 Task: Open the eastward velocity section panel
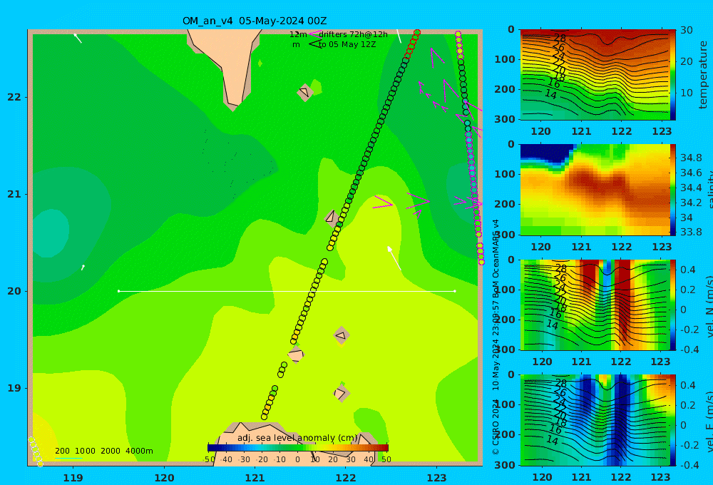tap(595, 420)
